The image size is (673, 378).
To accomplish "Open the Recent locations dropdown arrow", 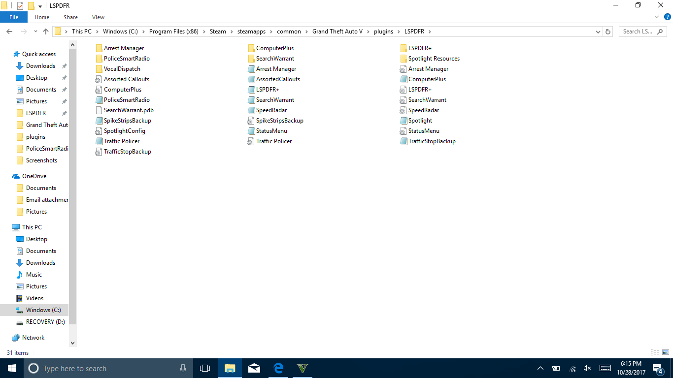I will tap(35, 31).
